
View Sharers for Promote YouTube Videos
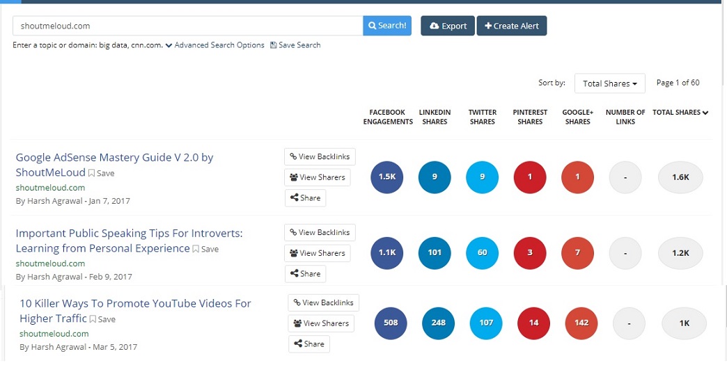tap(321, 323)
